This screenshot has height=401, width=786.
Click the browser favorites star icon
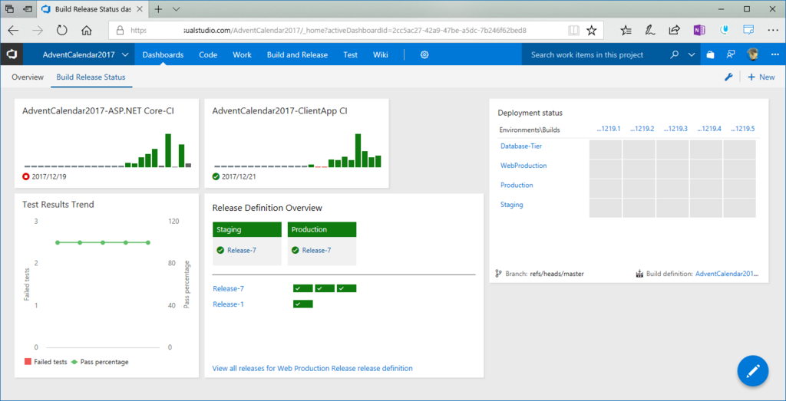(x=592, y=31)
